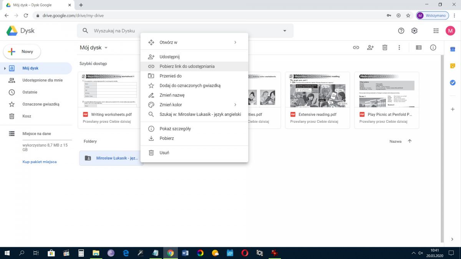Open the Google apps grid
This screenshot has width=461, height=259.
pos(436,31)
